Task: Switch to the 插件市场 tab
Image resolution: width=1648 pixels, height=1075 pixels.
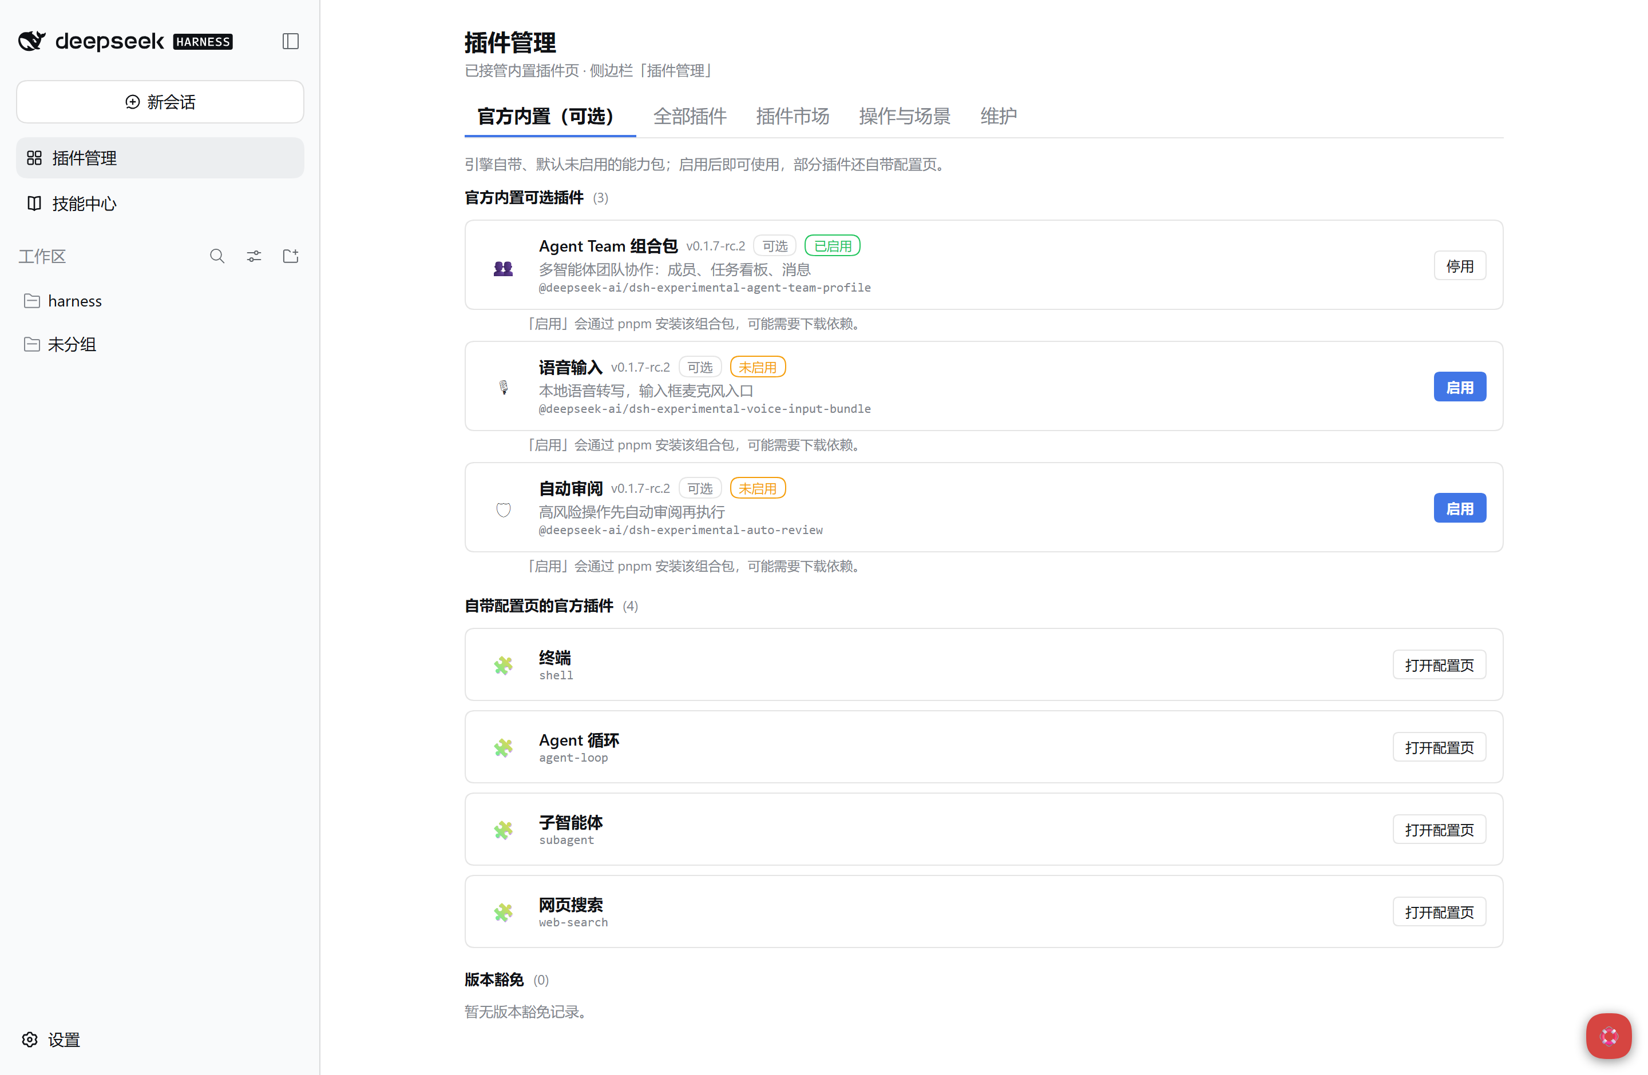Action: coord(792,116)
